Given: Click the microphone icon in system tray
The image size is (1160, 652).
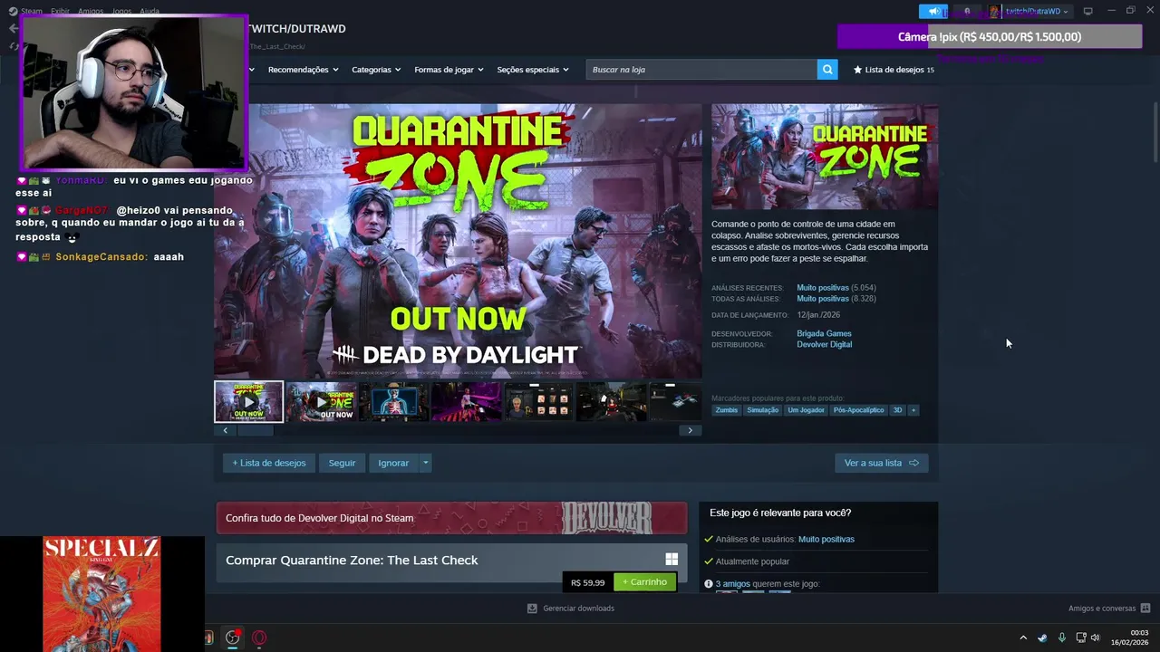Looking at the screenshot, I should click(1061, 638).
